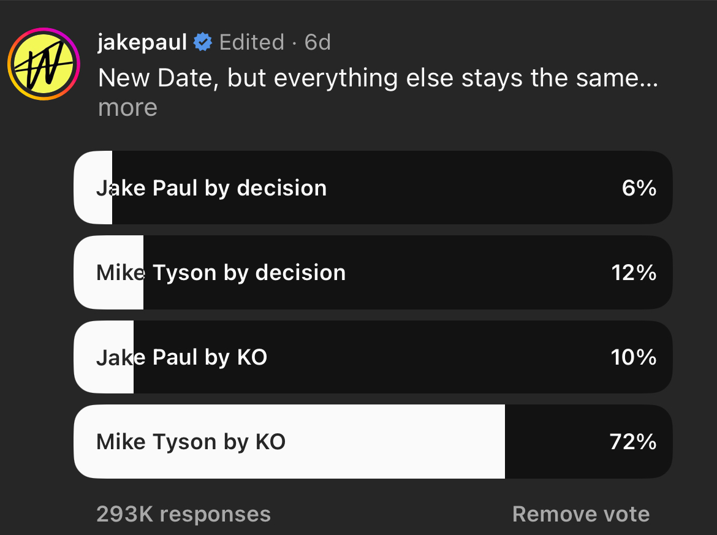Screen dimensions: 717x535
Task: Click the 10% result percentage
Action: pyautogui.click(x=633, y=357)
